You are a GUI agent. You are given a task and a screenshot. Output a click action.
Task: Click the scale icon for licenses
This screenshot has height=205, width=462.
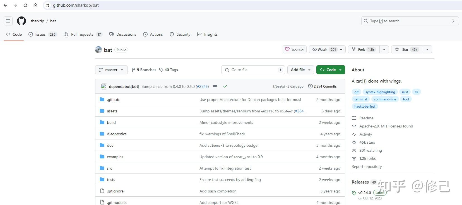[354, 126]
